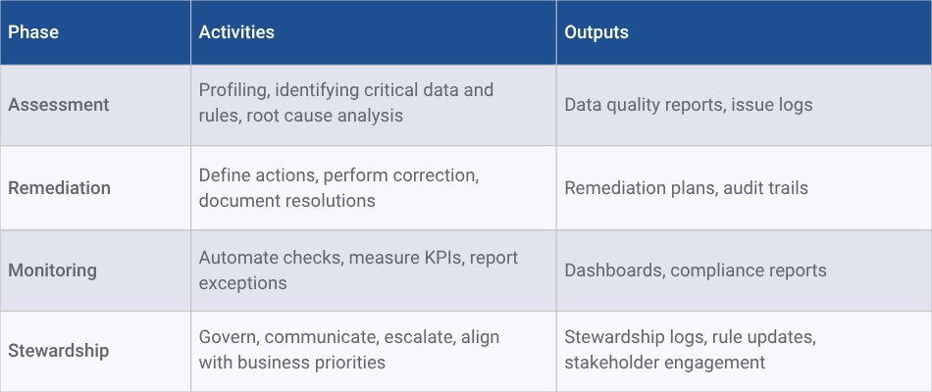Click the 'with business priorities' text
932x392 pixels.
[292, 364]
